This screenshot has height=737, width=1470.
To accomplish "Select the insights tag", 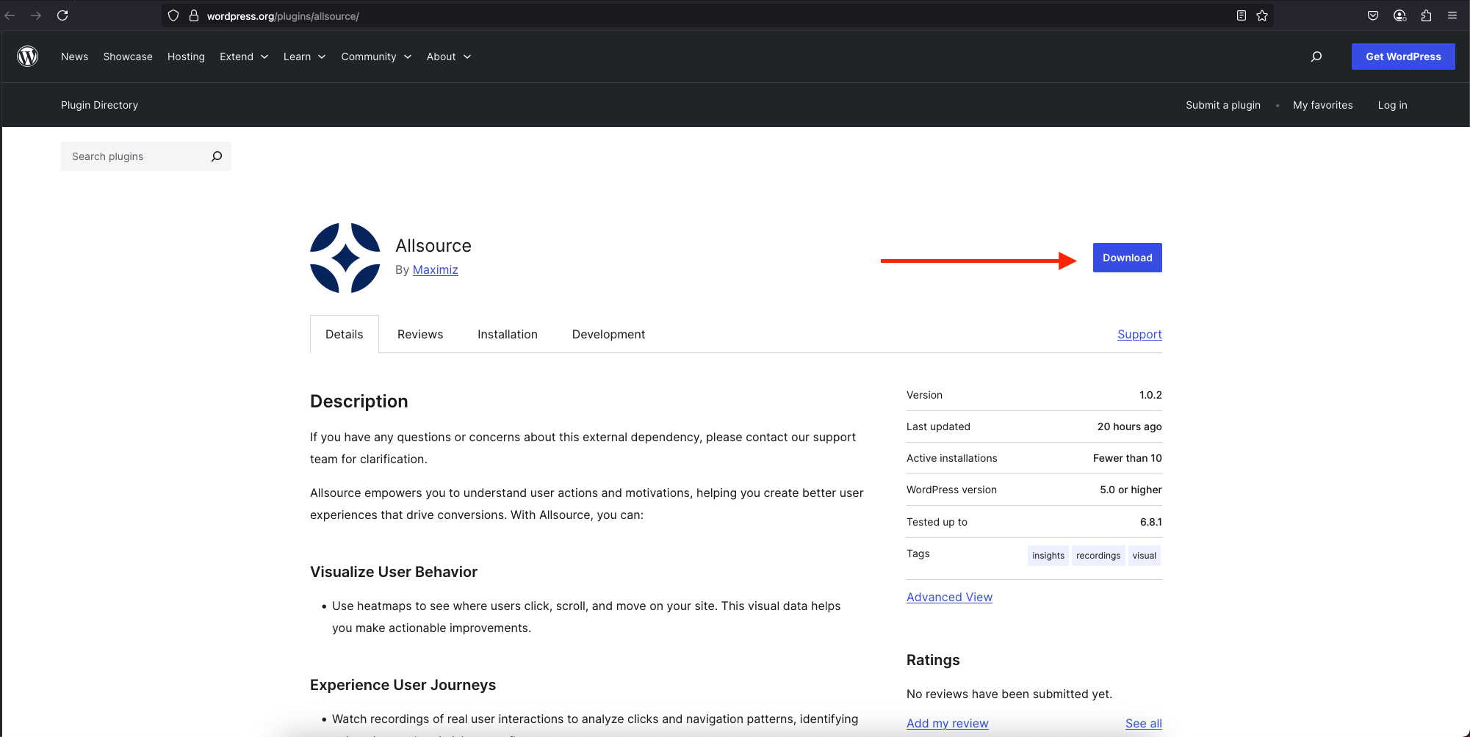I will coord(1048,556).
